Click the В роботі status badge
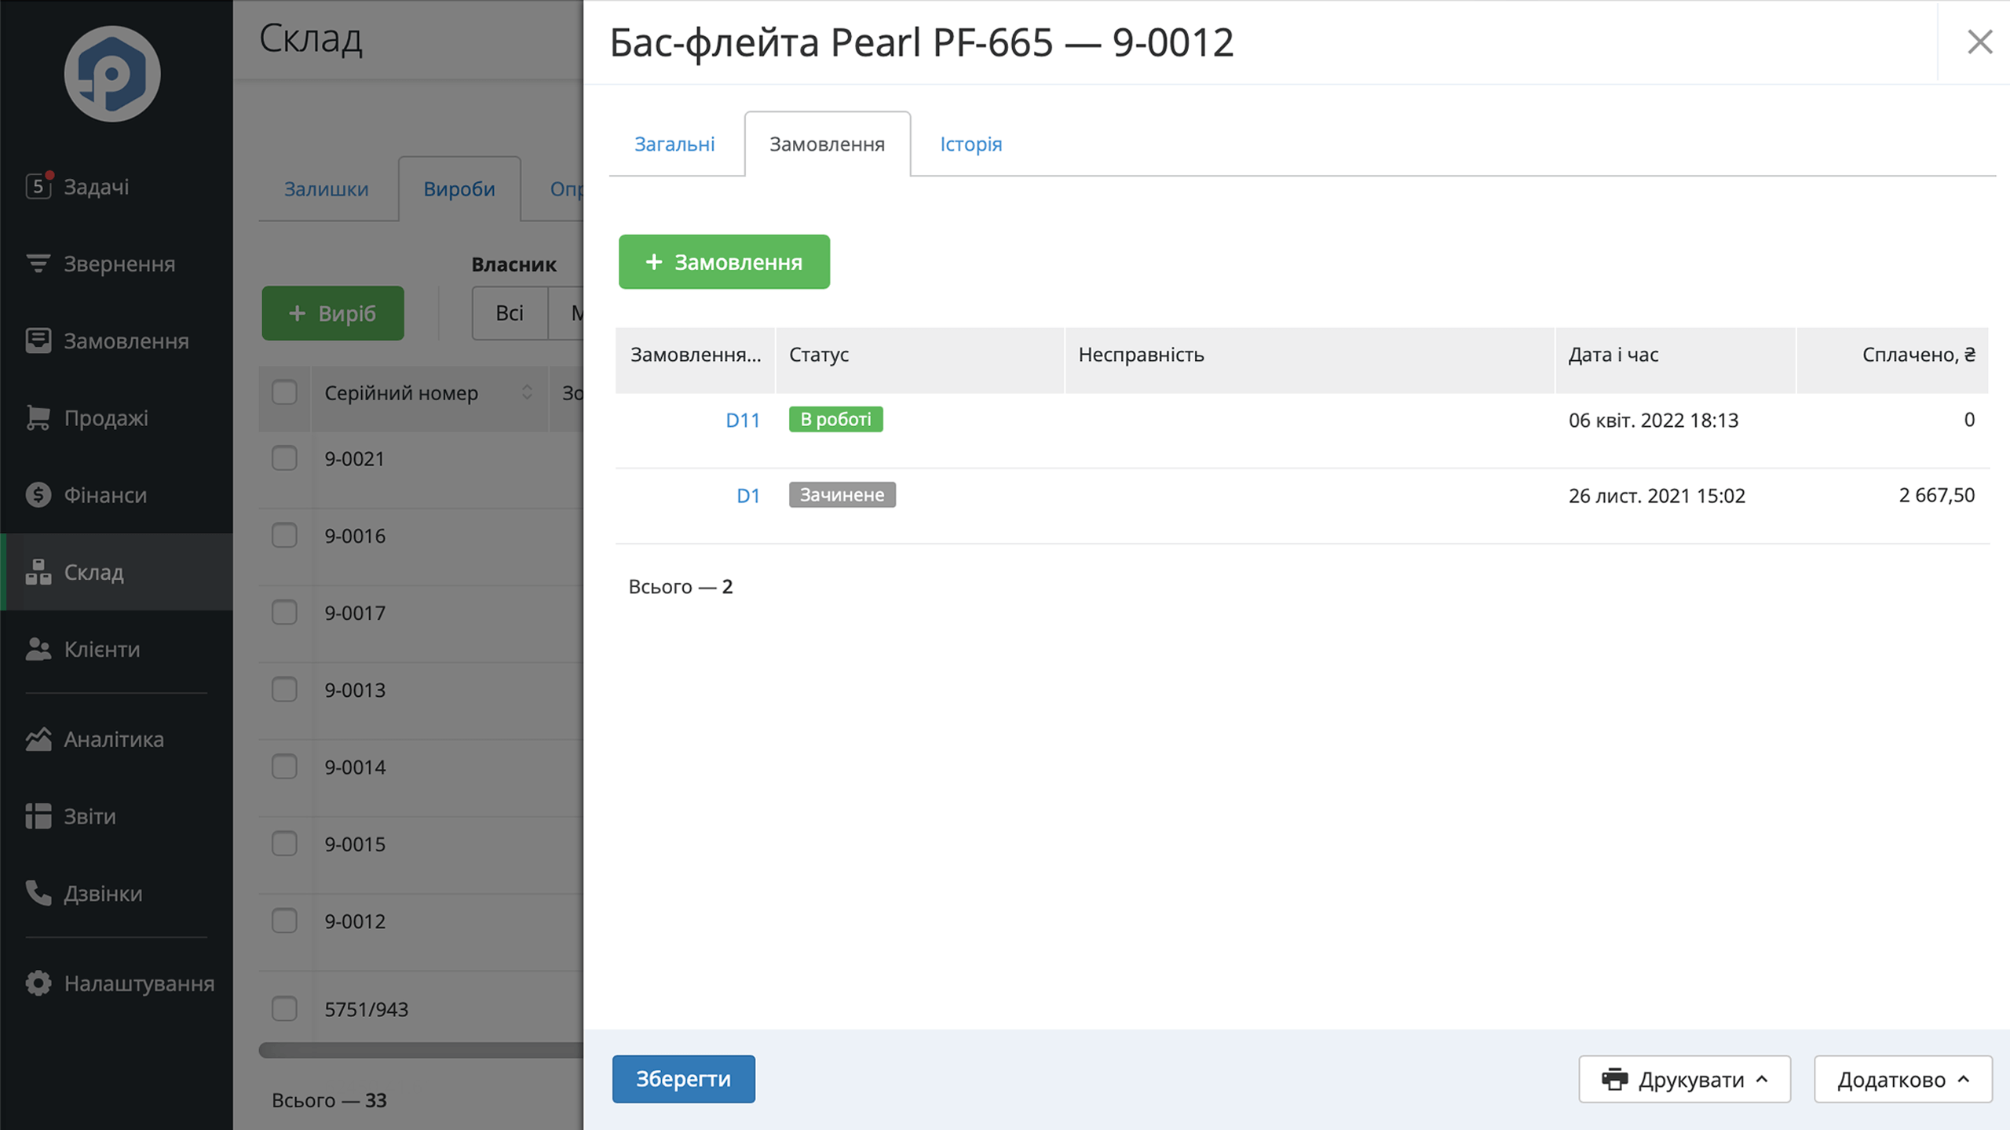This screenshot has width=2010, height=1130. tap(835, 419)
